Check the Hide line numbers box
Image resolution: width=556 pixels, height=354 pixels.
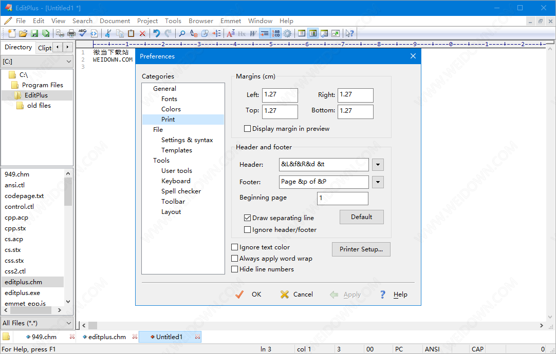[x=234, y=269]
